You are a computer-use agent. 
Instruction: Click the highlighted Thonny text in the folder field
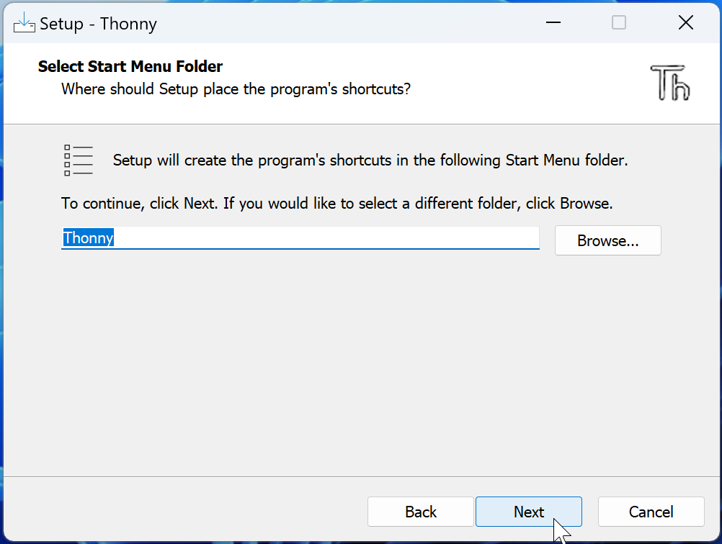click(x=88, y=237)
